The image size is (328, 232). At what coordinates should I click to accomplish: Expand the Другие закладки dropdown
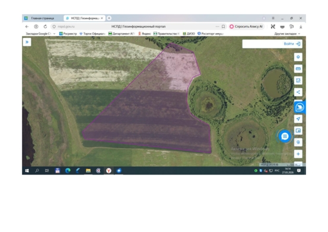287,34
